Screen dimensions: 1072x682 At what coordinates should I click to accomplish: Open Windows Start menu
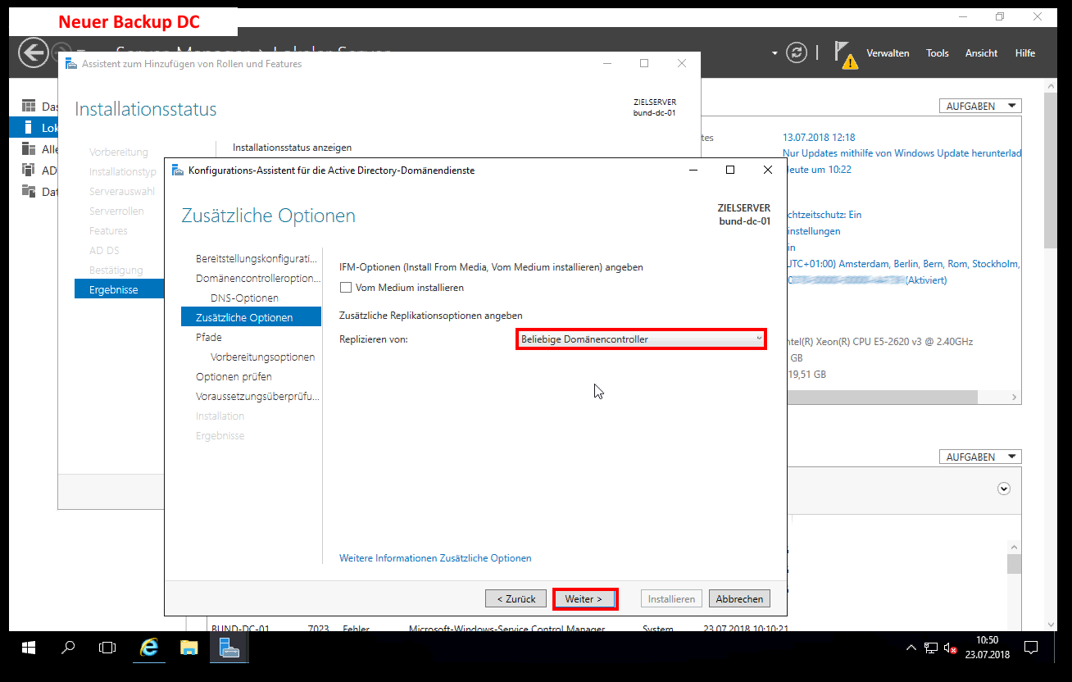point(29,648)
